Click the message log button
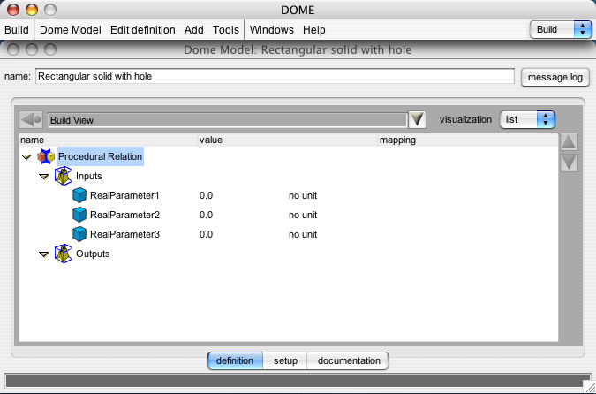Screen dimensions: 596x394 [555, 77]
